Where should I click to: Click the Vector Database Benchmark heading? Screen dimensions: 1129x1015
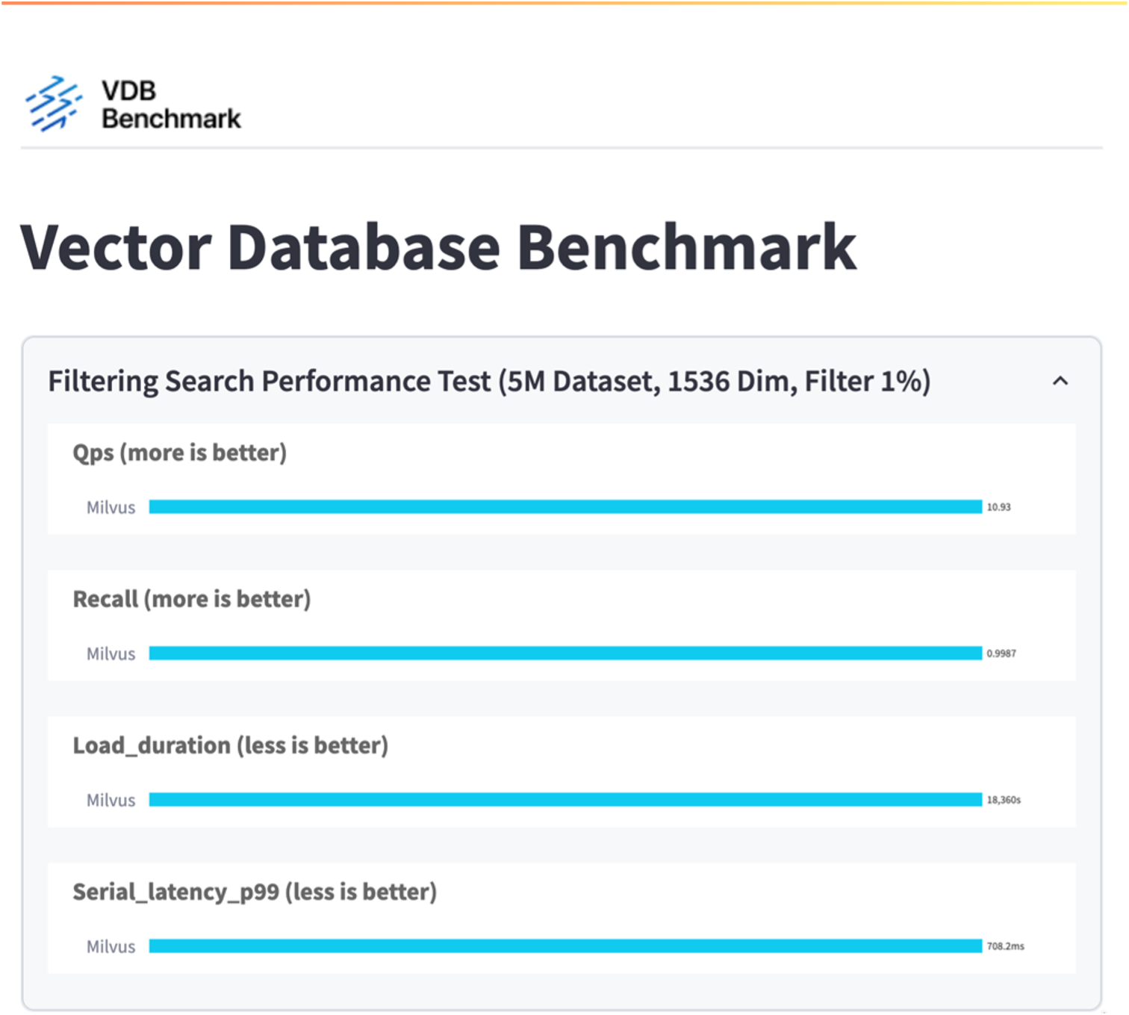tap(438, 247)
